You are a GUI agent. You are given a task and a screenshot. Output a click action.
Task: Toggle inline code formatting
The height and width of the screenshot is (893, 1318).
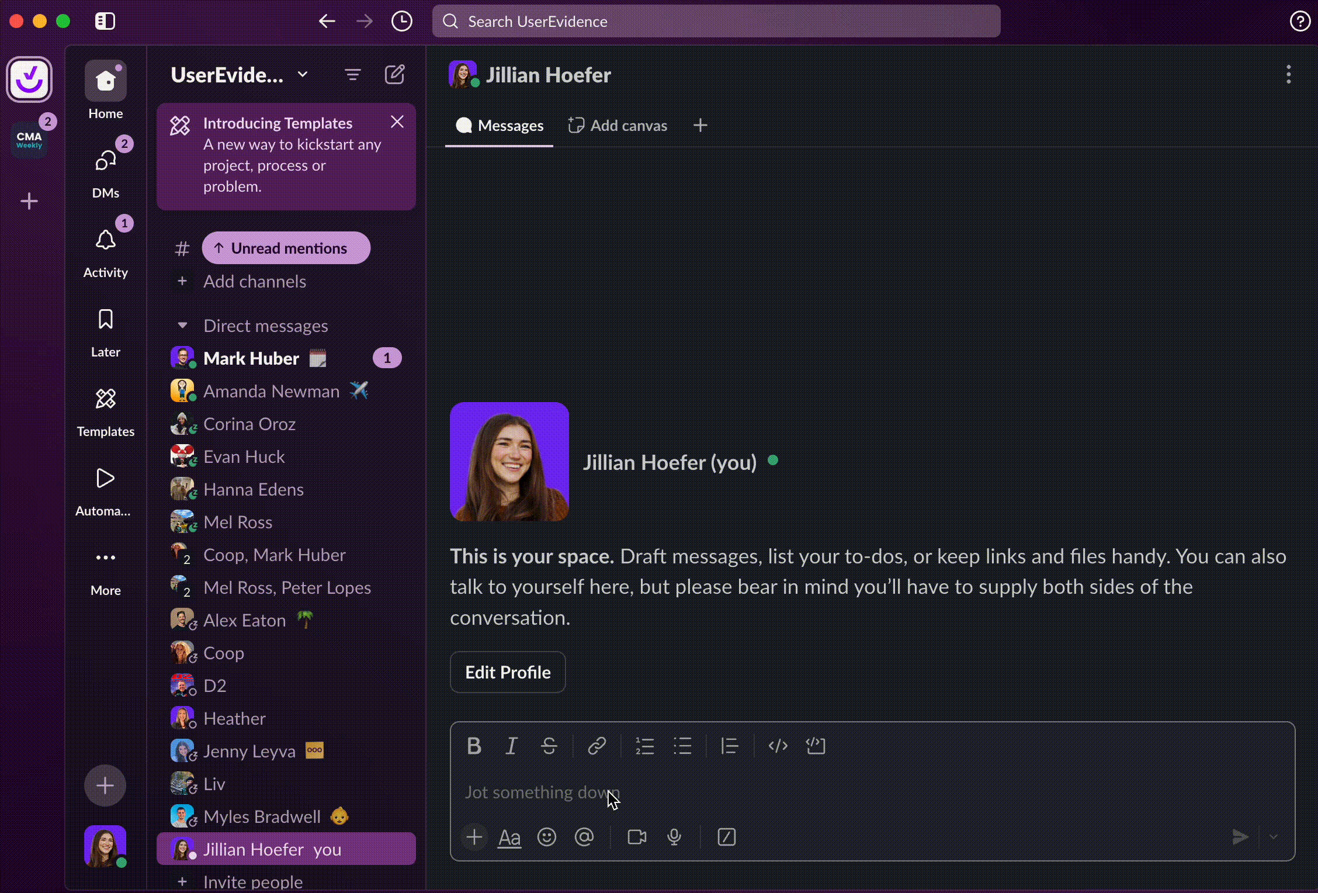coord(778,746)
